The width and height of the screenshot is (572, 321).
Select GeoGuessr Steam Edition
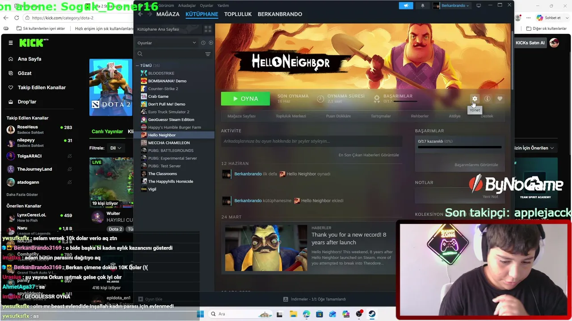(171, 119)
